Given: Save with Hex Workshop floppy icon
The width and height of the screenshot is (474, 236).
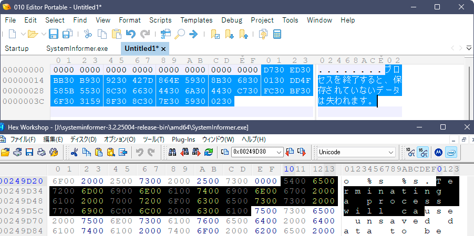Looking at the screenshot, I should [29, 152].
